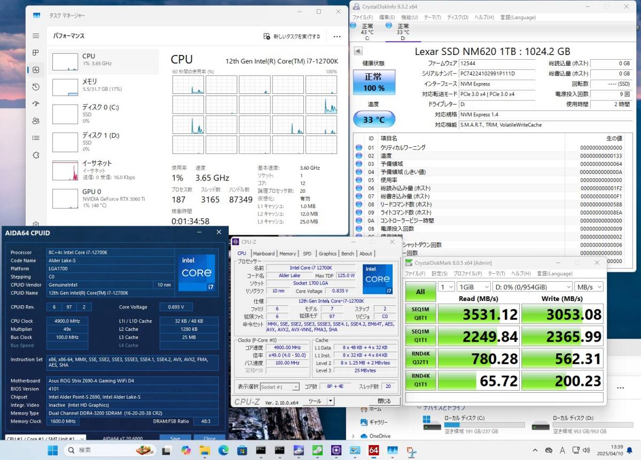The image size is (641, 460).
Task: Open 言語(Language) menu in CrystalDiskInfo
Action: pyautogui.click(x=518, y=17)
